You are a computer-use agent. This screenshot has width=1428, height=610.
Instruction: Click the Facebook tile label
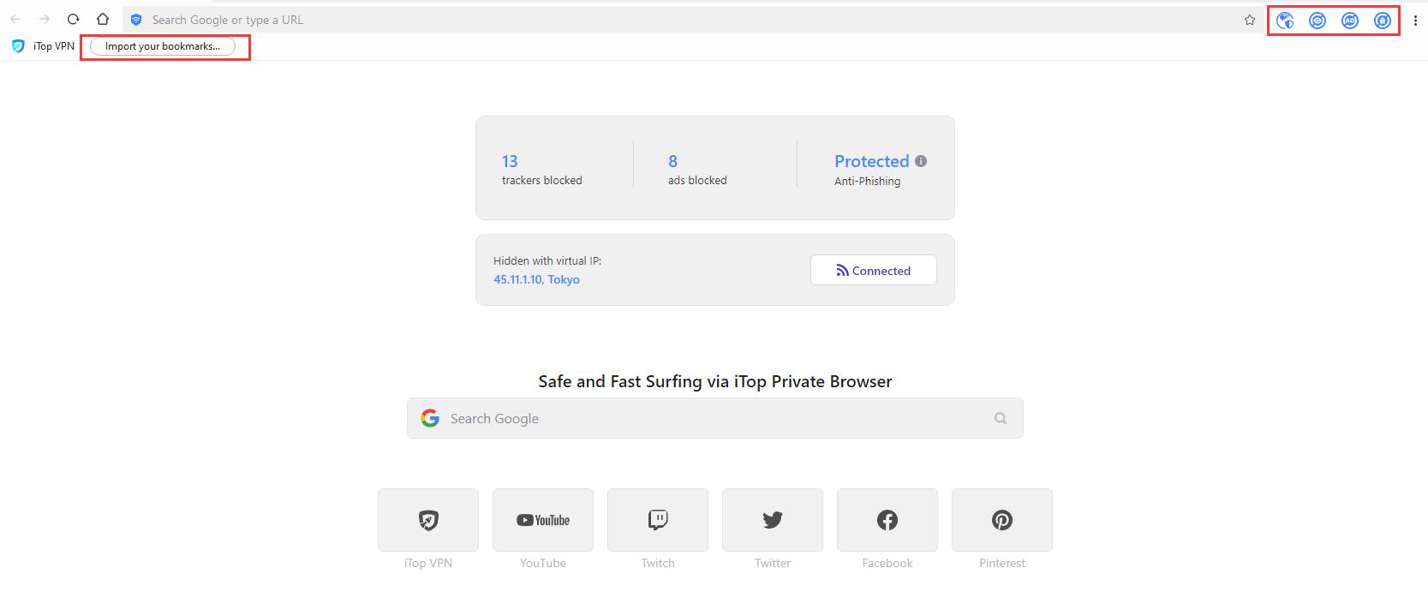pos(887,563)
